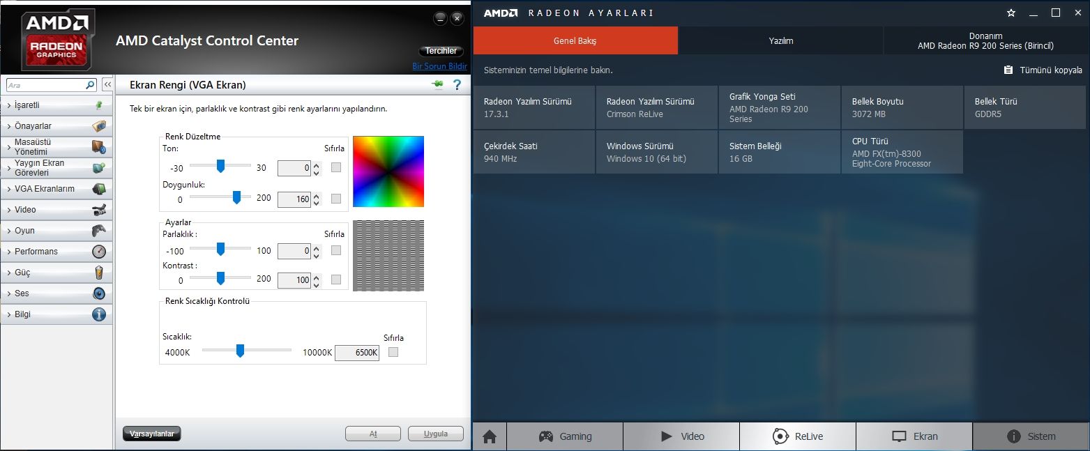Click the Doygunluk value field showing 160
Viewport: 1090px width, 451px height.
[294, 199]
